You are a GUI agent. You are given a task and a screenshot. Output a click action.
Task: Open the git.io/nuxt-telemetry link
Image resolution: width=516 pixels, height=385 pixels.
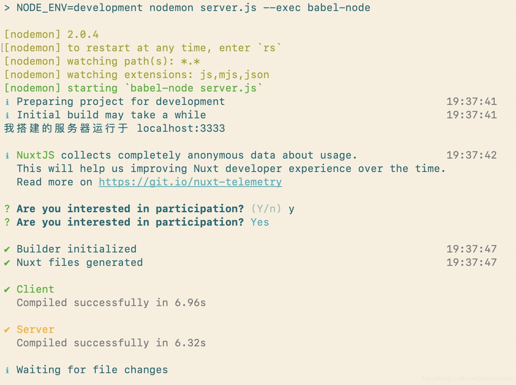190,182
